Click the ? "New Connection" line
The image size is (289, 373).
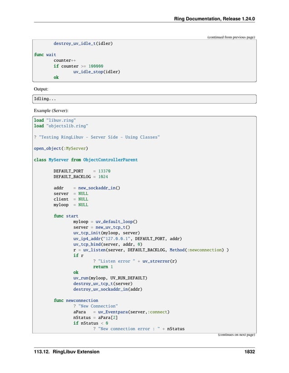coord(96,306)
